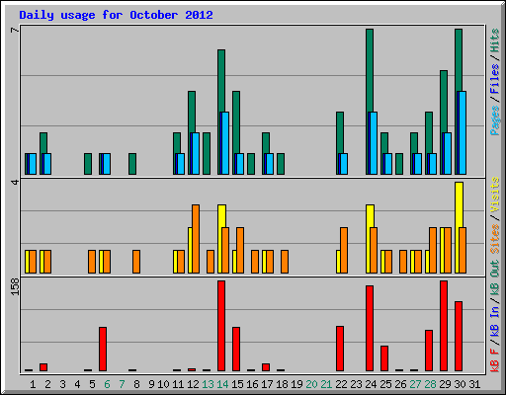This screenshot has height=395, width=506.
Task: Click the red kB bar for day 29
Action: [444, 326]
